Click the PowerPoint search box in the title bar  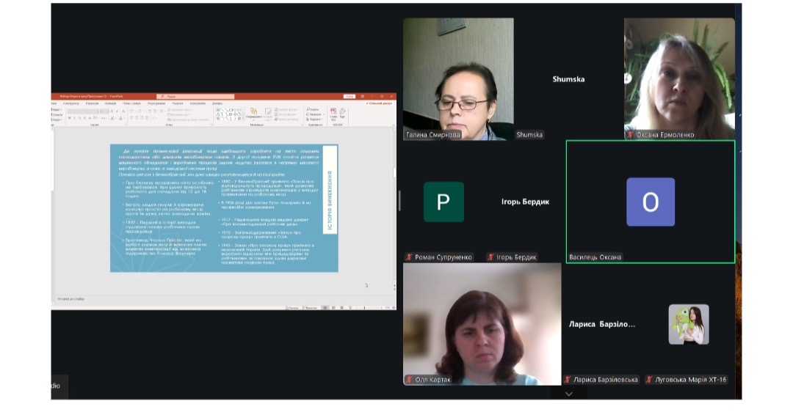tap(195, 96)
